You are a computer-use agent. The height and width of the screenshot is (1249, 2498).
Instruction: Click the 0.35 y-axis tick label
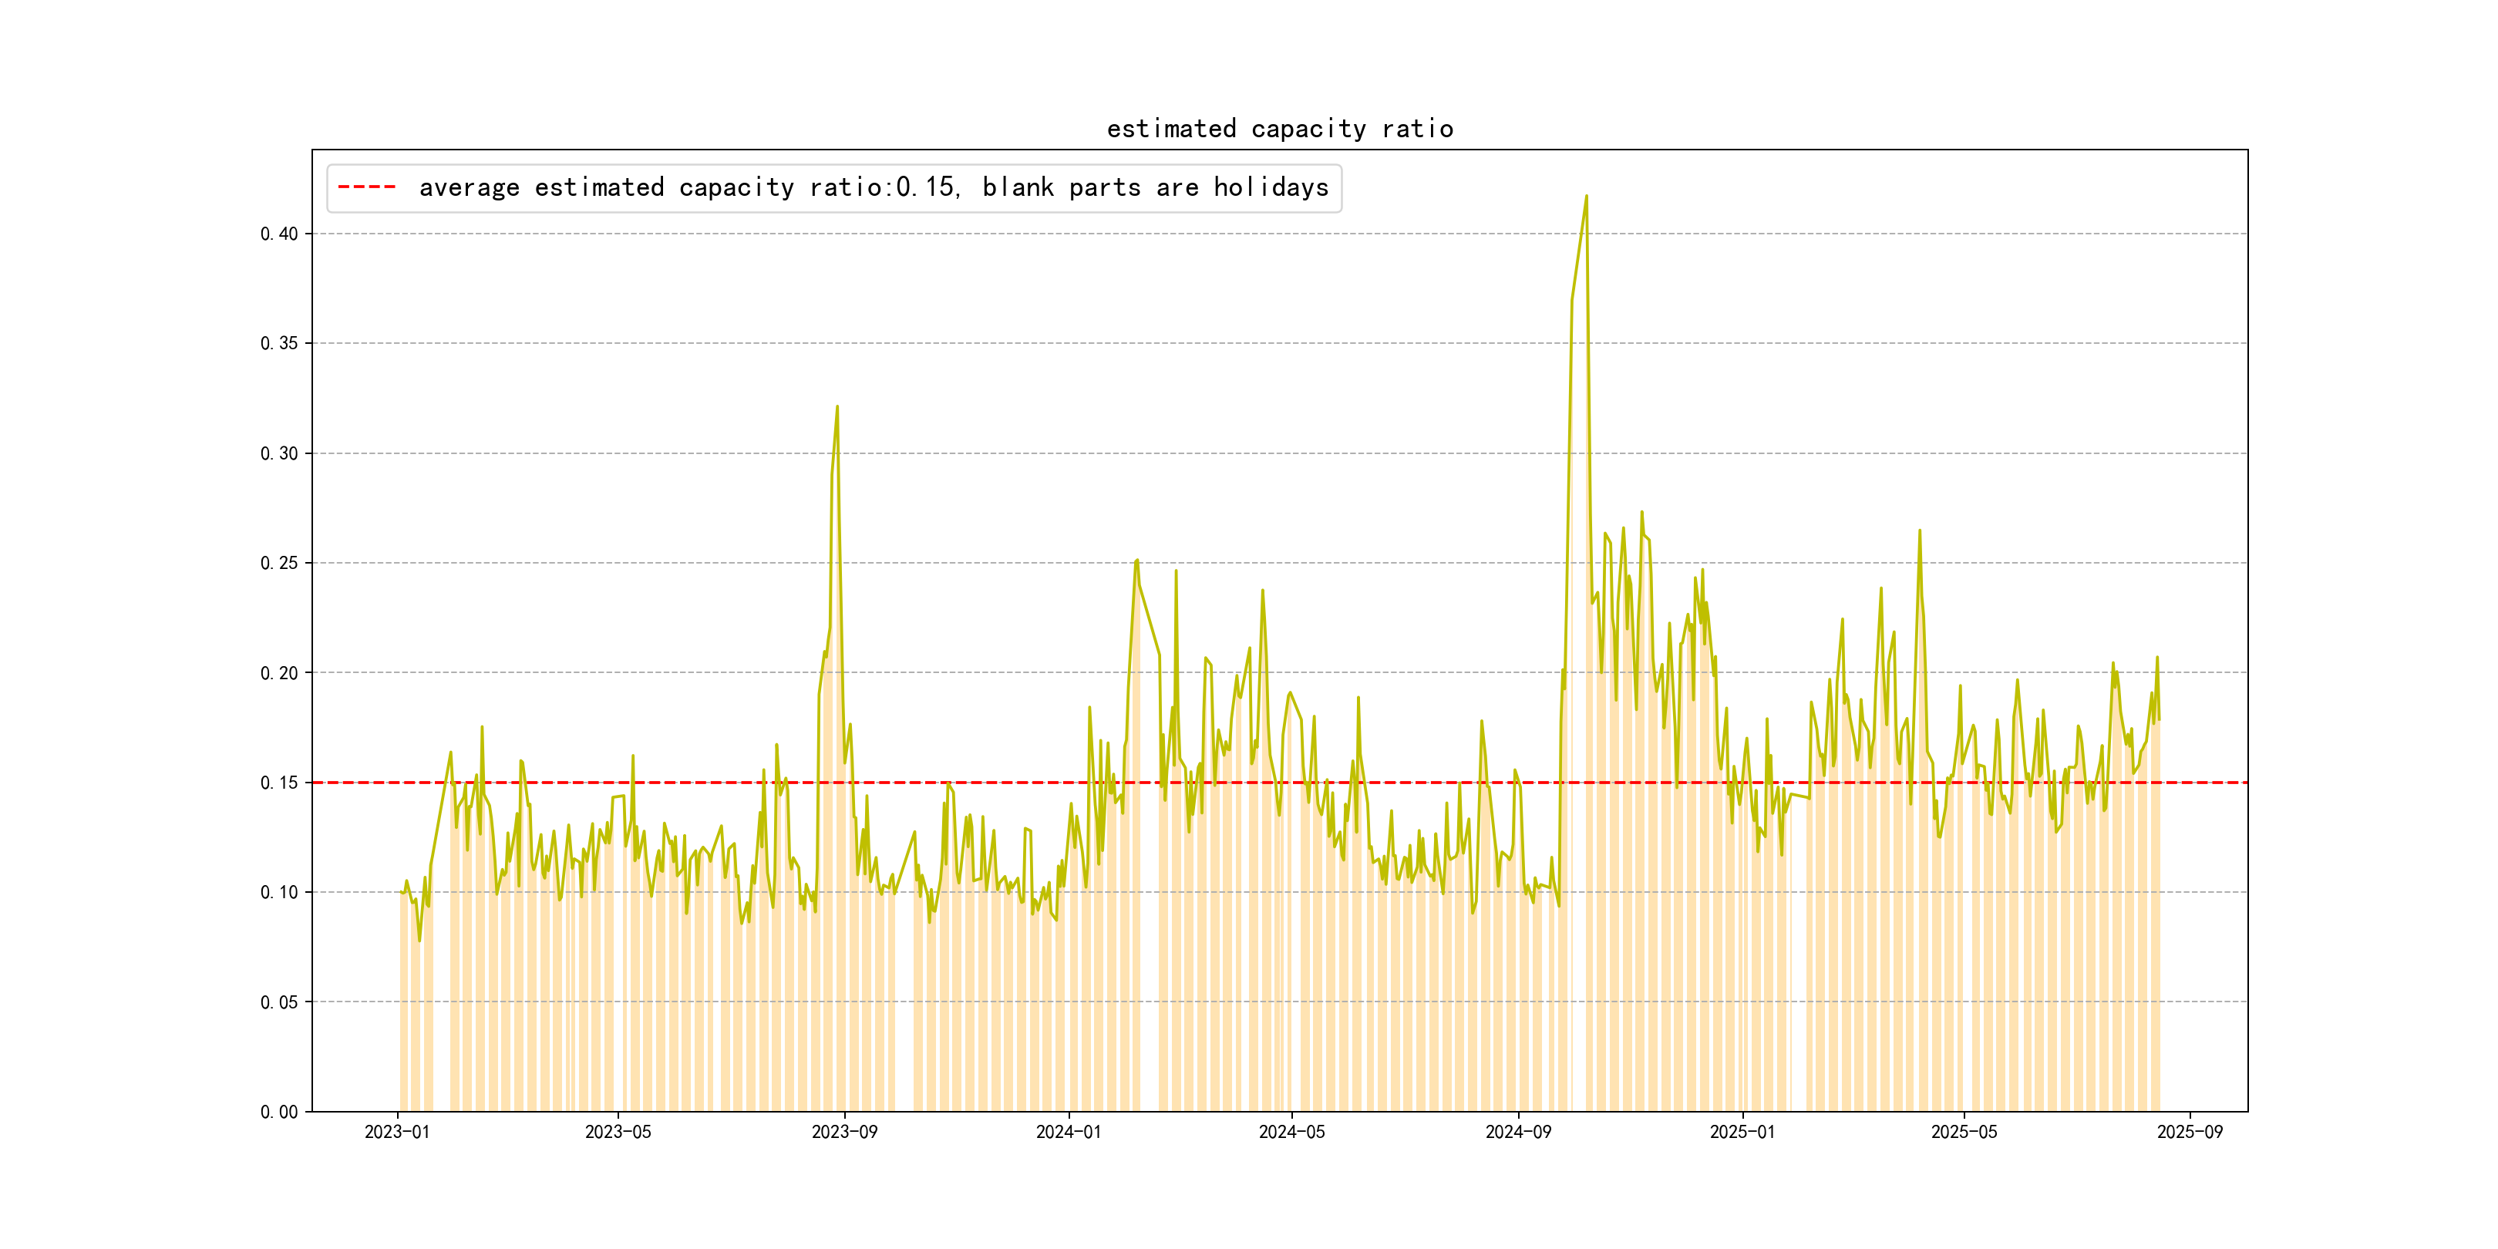pyautogui.click(x=279, y=343)
